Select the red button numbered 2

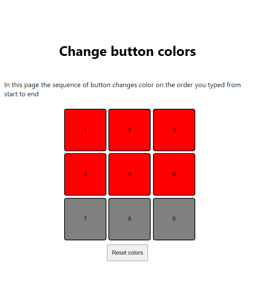click(129, 130)
